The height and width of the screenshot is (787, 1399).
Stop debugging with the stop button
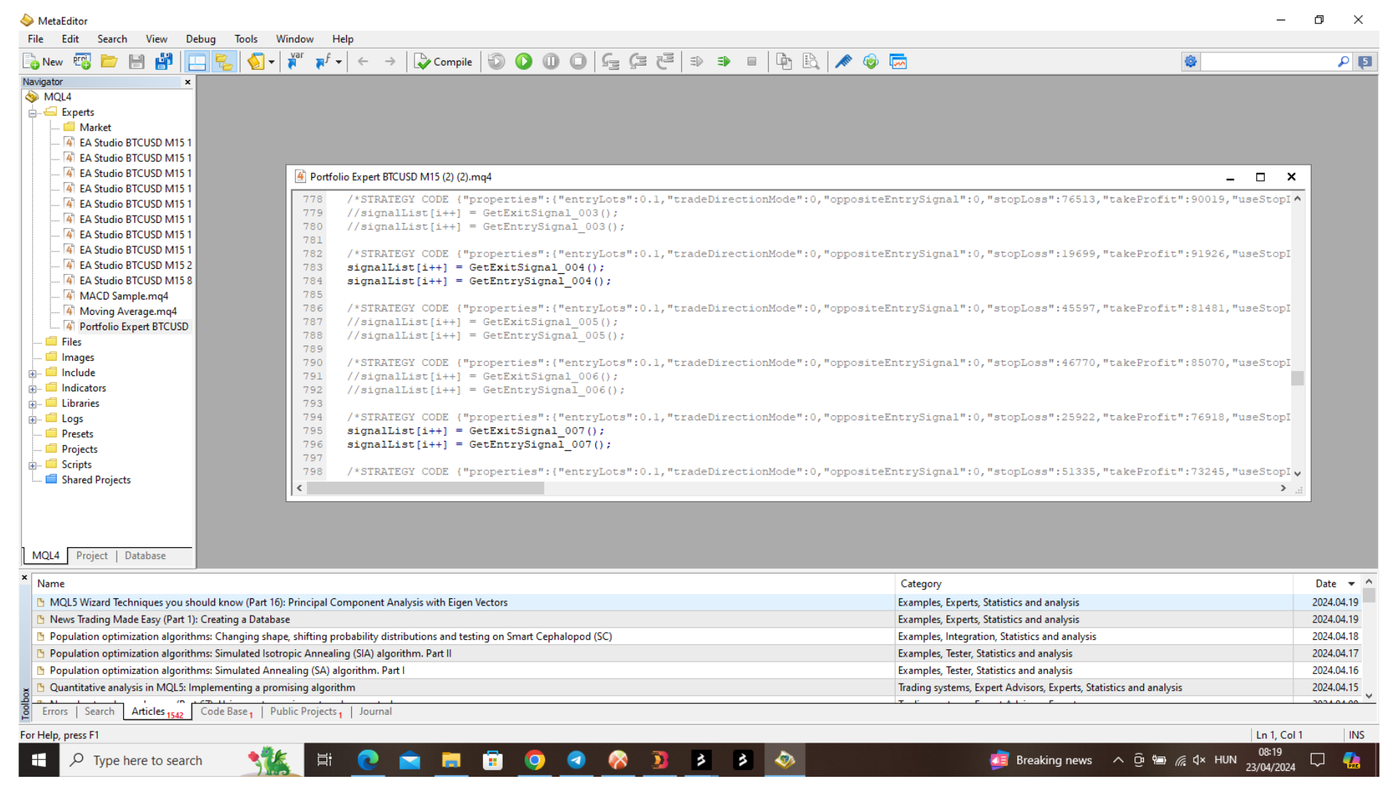coord(579,62)
